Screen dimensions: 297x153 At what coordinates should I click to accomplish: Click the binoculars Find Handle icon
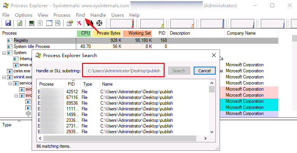coord(90,23)
